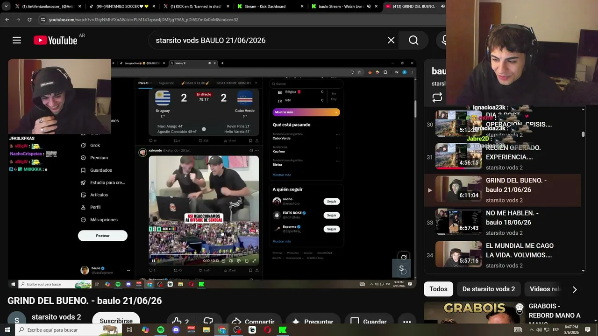
Task: Follow nacho with the Seguir button
Action: click(332, 202)
